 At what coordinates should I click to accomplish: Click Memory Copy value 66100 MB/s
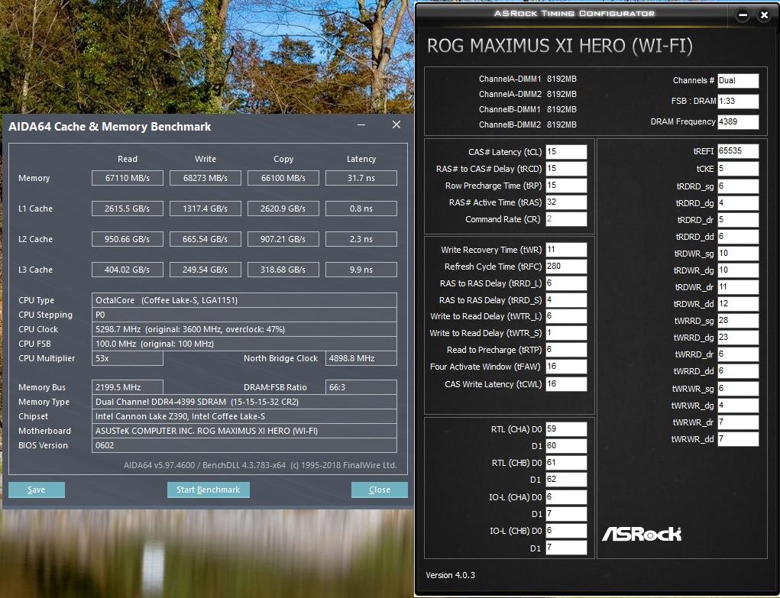click(283, 178)
